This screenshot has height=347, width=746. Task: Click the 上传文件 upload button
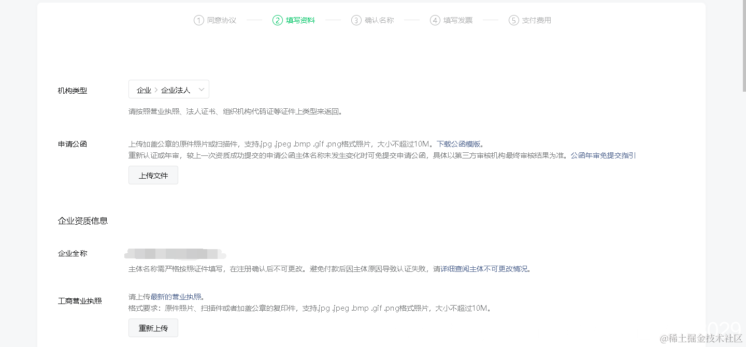click(x=153, y=175)
